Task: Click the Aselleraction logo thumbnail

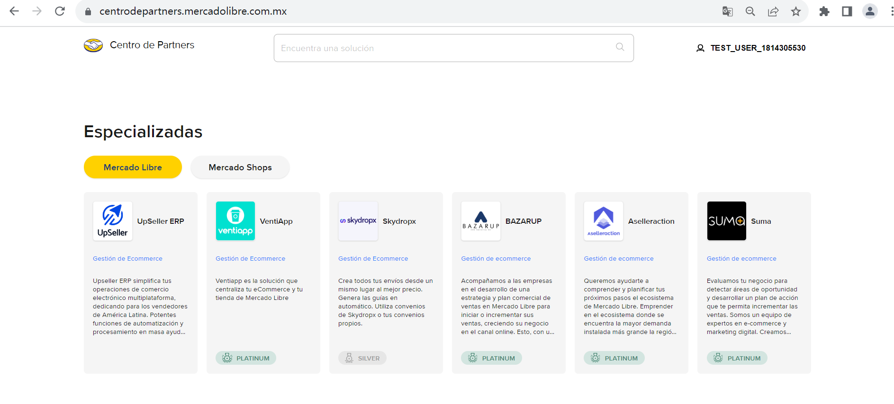Action: [x=604, y=221]
